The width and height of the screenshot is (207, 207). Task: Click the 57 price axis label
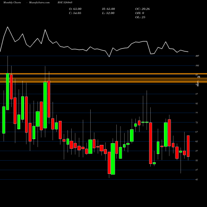tap(197, 151)
